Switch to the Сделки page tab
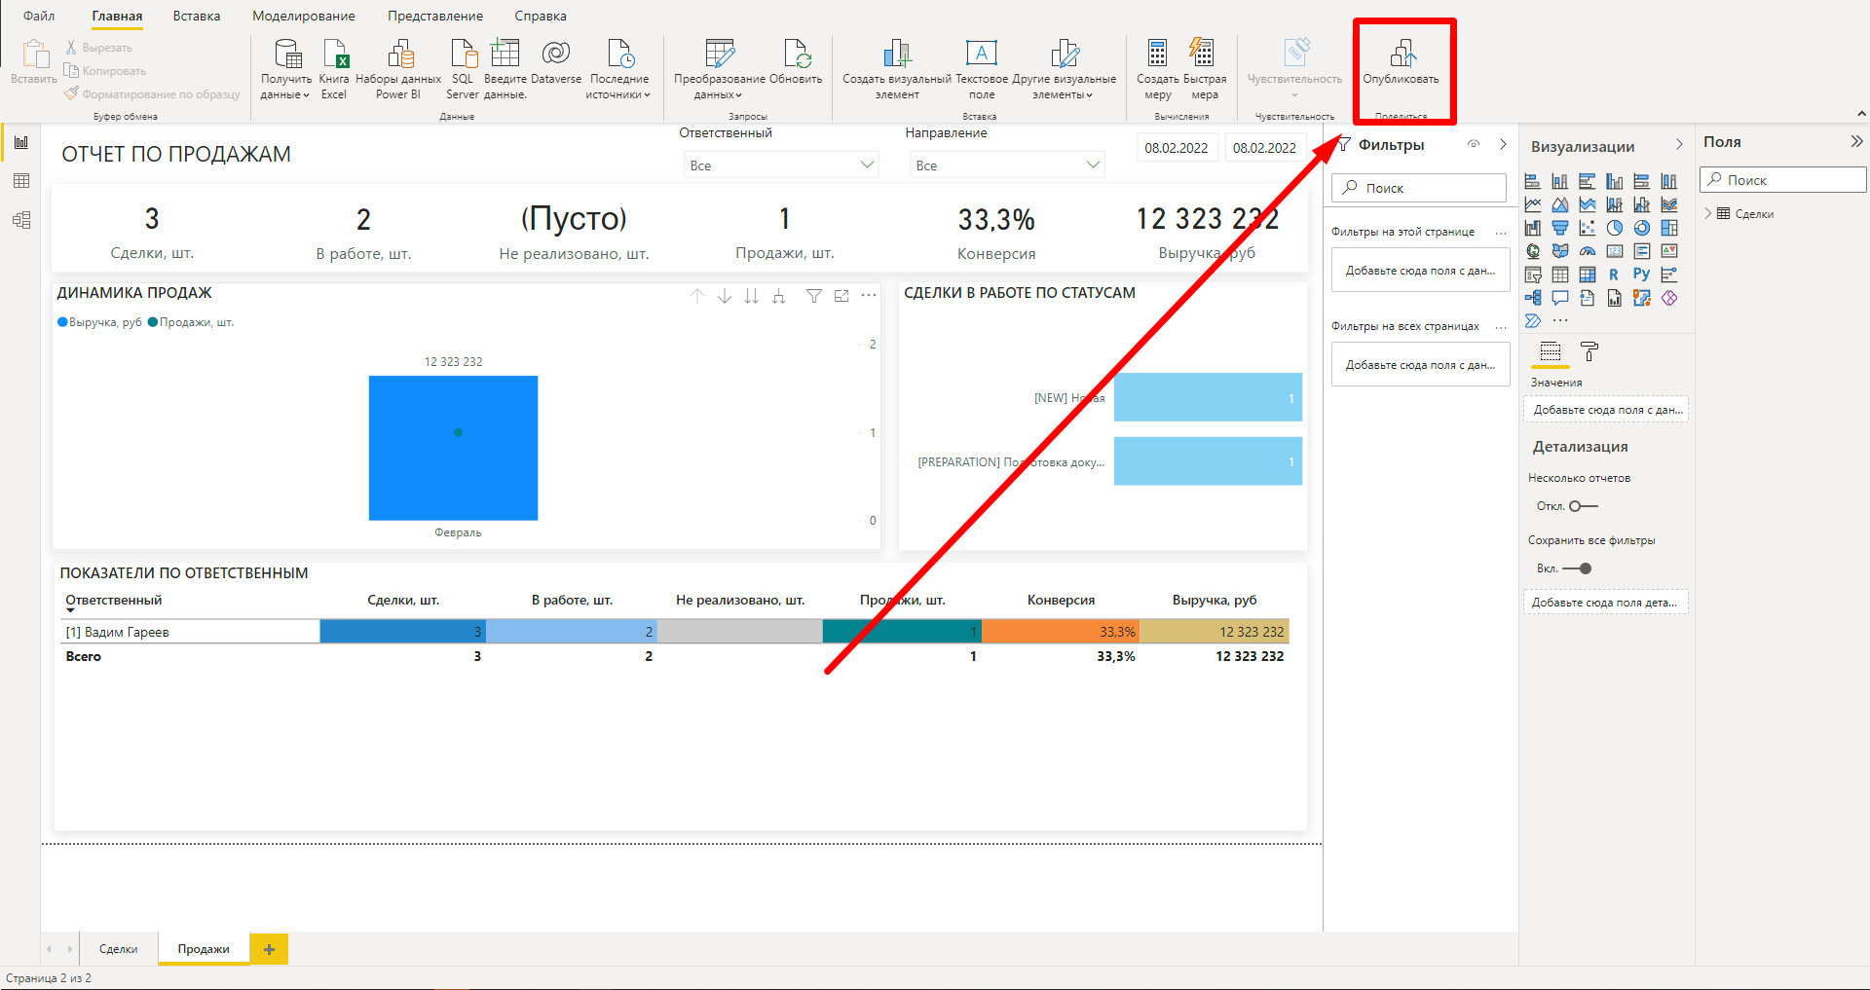This screenshot has width=1870, height=990. (x=118, y=949)
